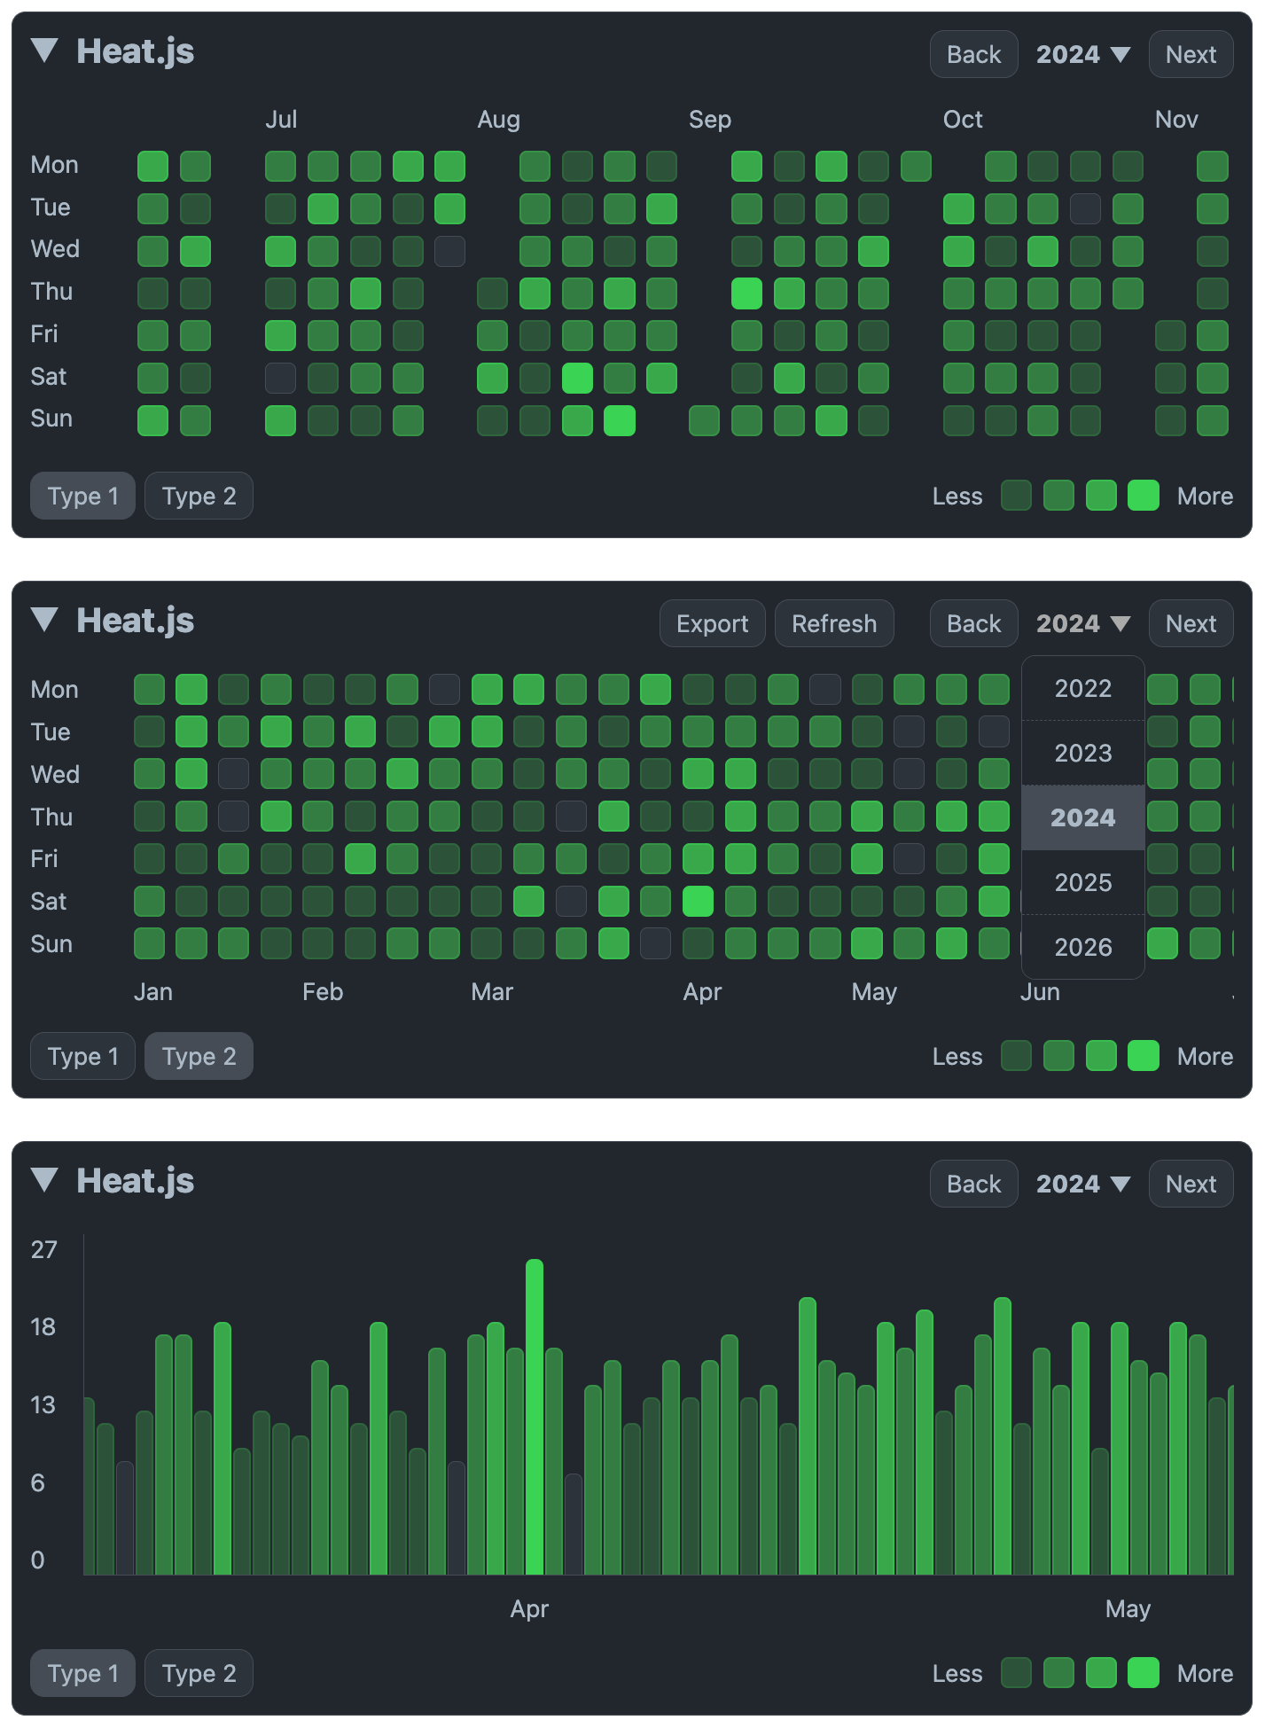Click the Wed row label in second panel

pyautogui.click(x=55, y=775)
